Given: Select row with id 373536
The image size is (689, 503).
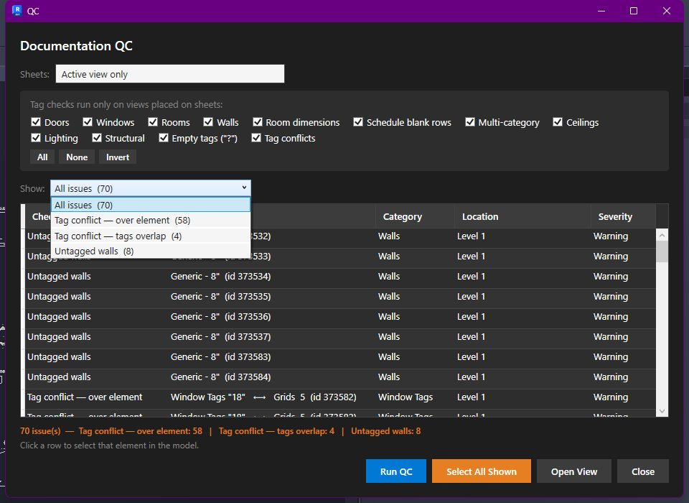Looking at the screenshot, I should (340, 316).
